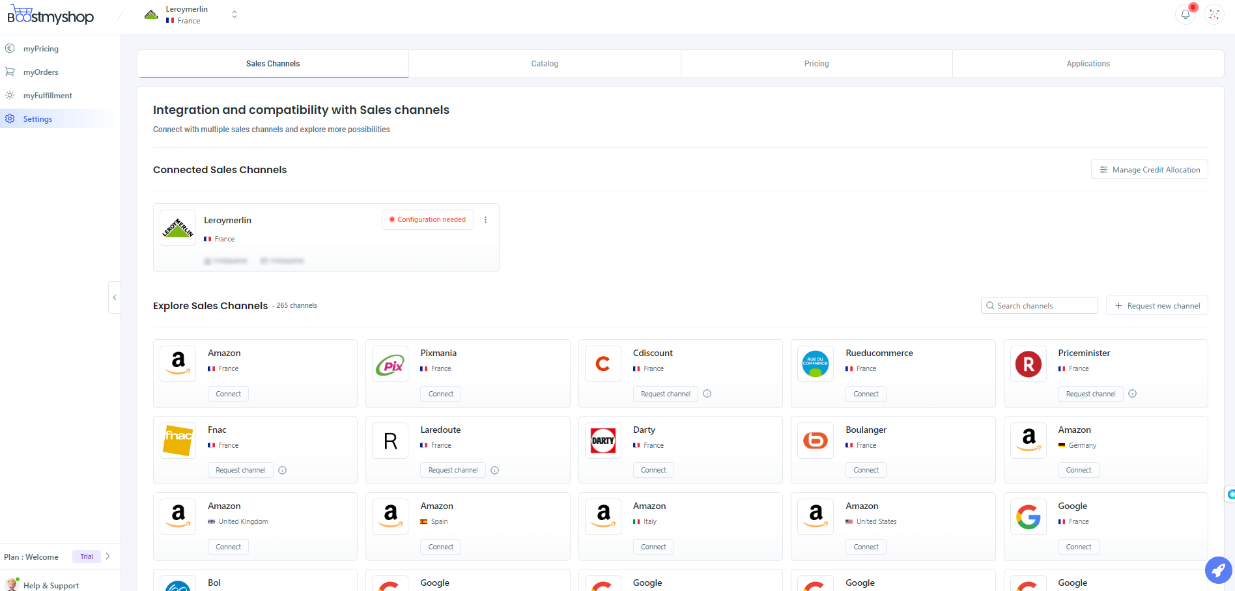Show info icon next to Laredoute request
Screen dimensions: 1235x591
point(495,470)
